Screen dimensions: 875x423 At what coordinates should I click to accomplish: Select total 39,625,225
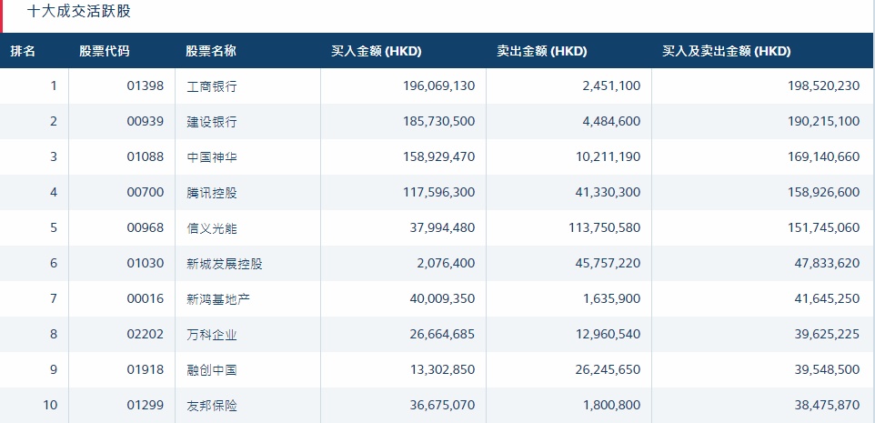tap(827, 334)
